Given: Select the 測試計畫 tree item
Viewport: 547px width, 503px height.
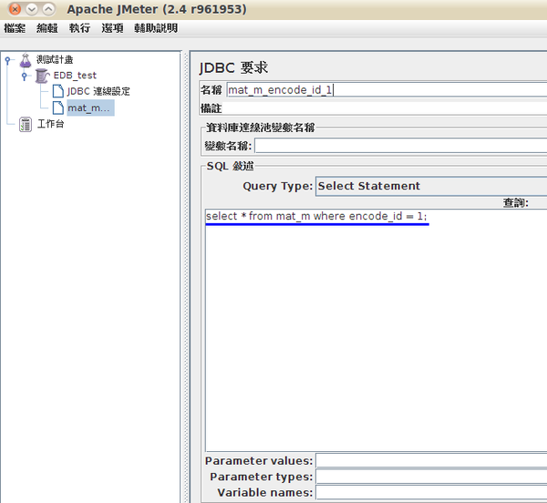Looking at the screenshot, I should tap(55, 59).
